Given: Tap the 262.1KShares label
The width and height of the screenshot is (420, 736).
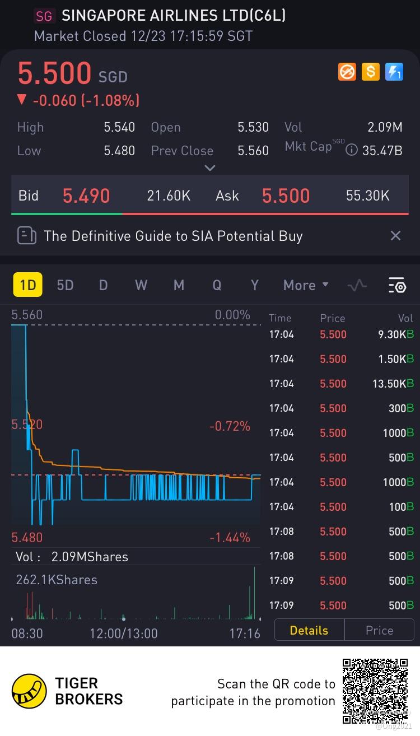Looking at the screenshot, I should (x=57, y=580).
